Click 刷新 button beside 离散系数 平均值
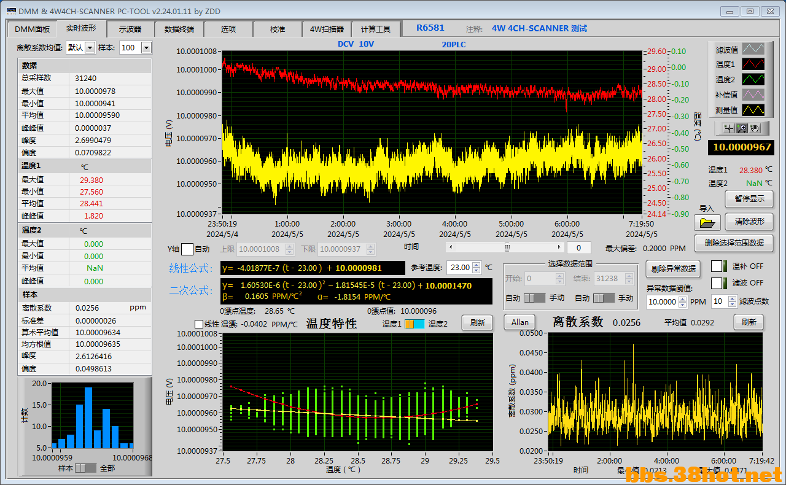This screenshot has width=786, height=485. [748, 322]
